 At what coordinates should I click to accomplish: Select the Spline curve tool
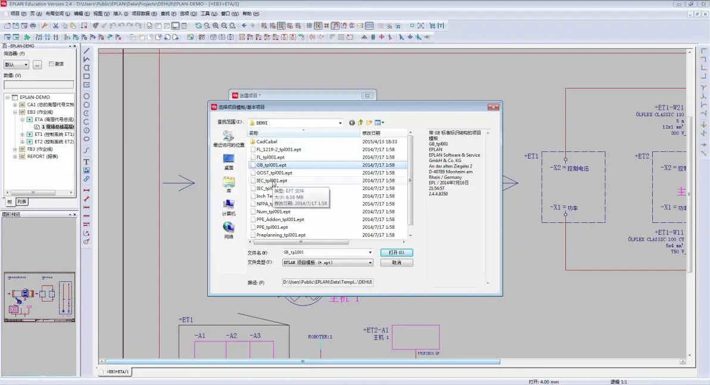pos(86,150)
